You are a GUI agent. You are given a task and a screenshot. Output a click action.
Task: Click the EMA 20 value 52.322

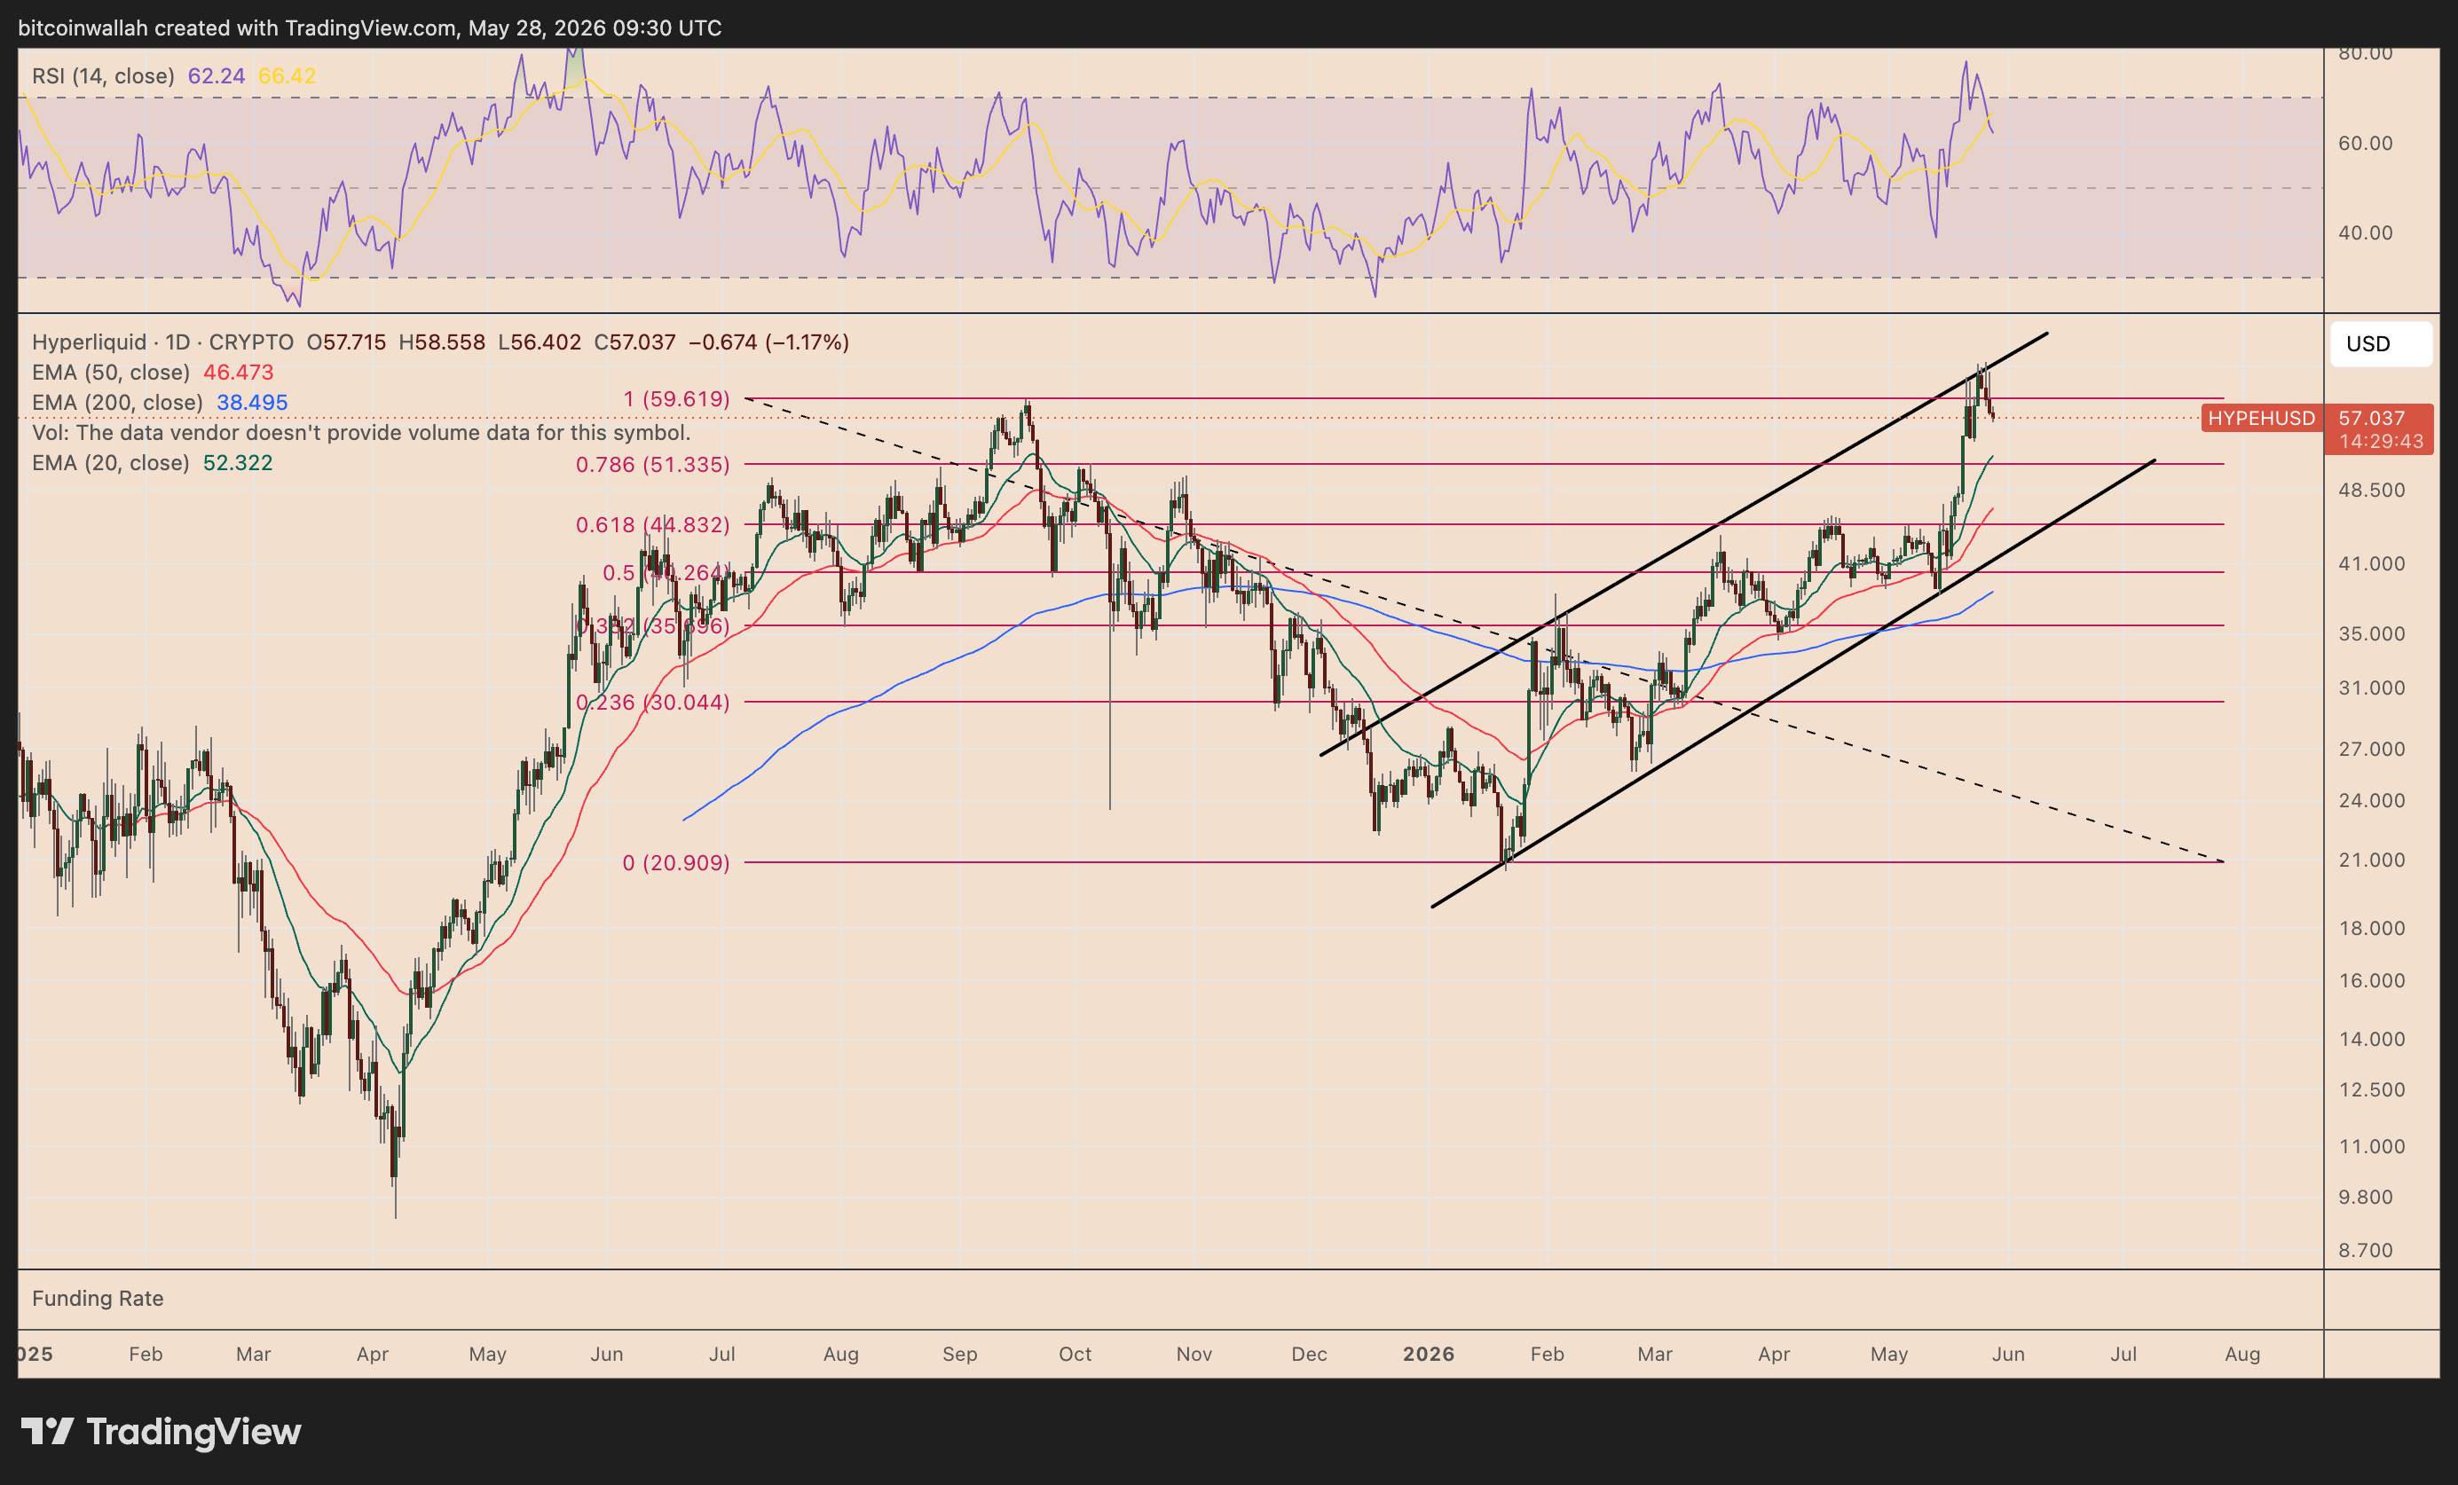tap(238, 463)
